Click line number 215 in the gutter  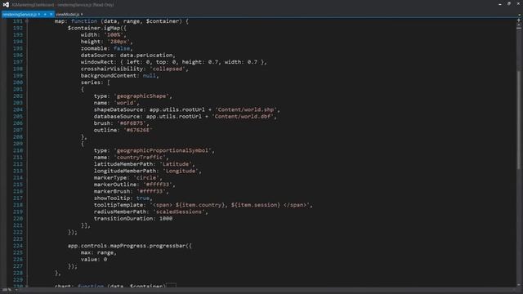(x=18, y=185)
